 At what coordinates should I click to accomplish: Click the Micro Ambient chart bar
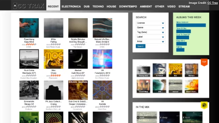pyautogui.click(x=191, y=25)
